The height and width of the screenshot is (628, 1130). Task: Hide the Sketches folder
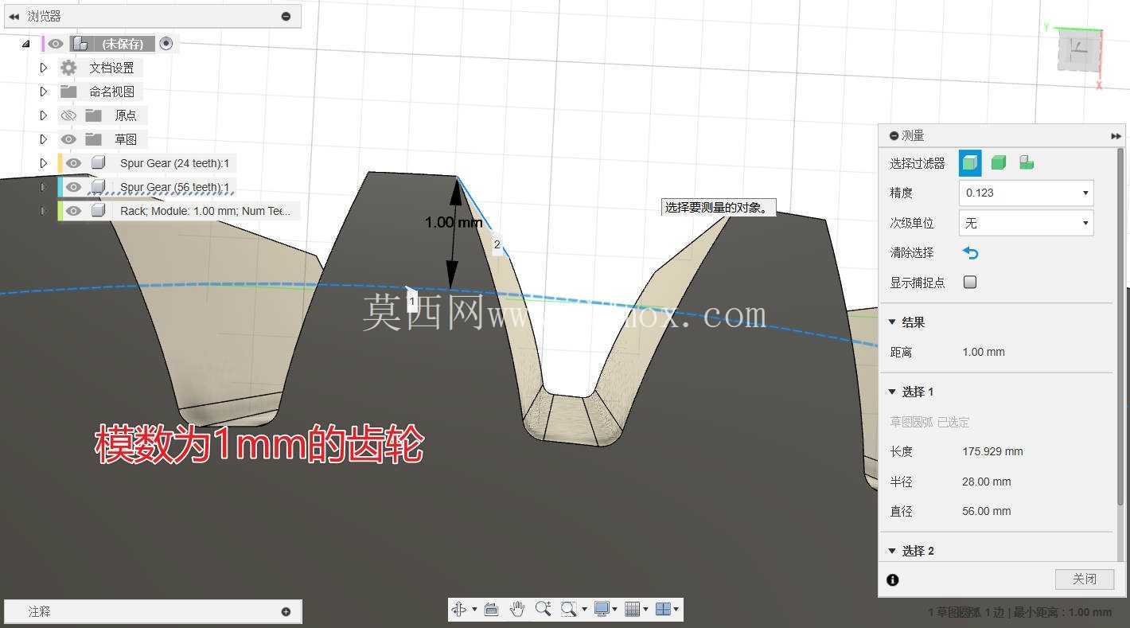(x=69, y=139)
